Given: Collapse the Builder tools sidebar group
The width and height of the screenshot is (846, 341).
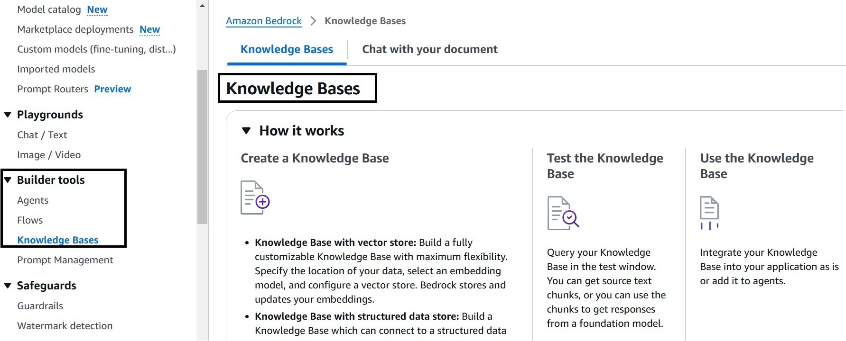Looking at the screenshot, I should 8,180.
